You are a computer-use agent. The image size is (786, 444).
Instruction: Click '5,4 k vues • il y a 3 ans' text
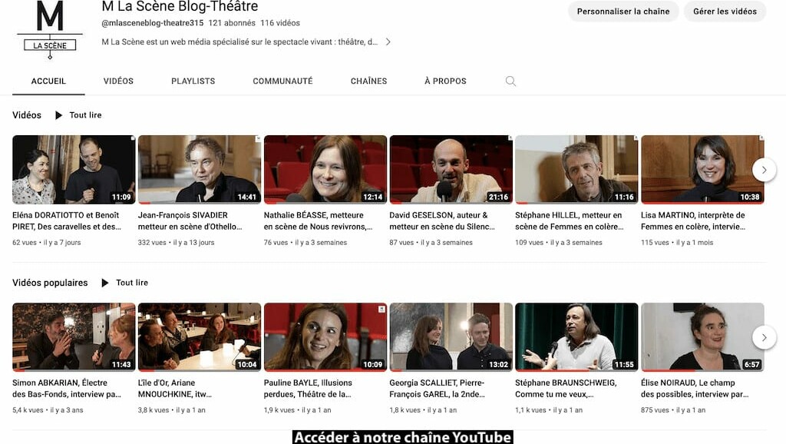48,410
